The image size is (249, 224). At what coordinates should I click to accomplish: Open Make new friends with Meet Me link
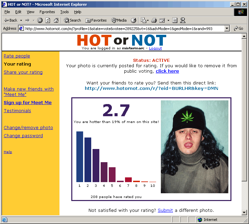click(29, 92)
